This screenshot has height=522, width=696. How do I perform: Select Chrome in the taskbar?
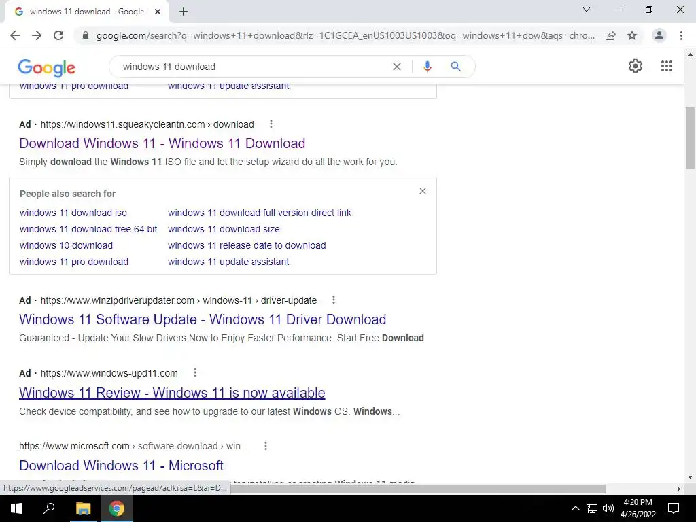[117, 508]
